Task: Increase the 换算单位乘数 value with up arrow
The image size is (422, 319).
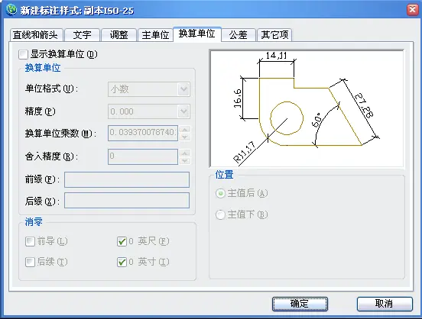Action: [185, 129]
